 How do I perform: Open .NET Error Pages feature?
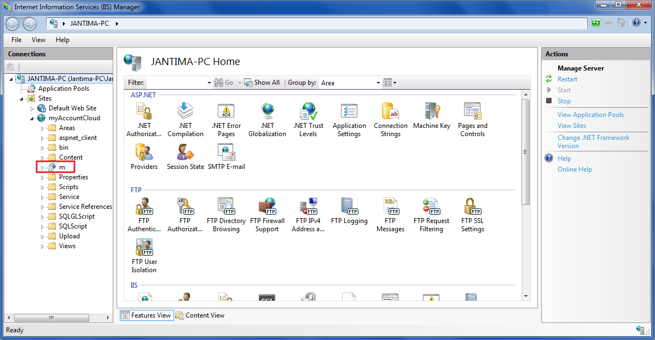click(x=226, y=120)
